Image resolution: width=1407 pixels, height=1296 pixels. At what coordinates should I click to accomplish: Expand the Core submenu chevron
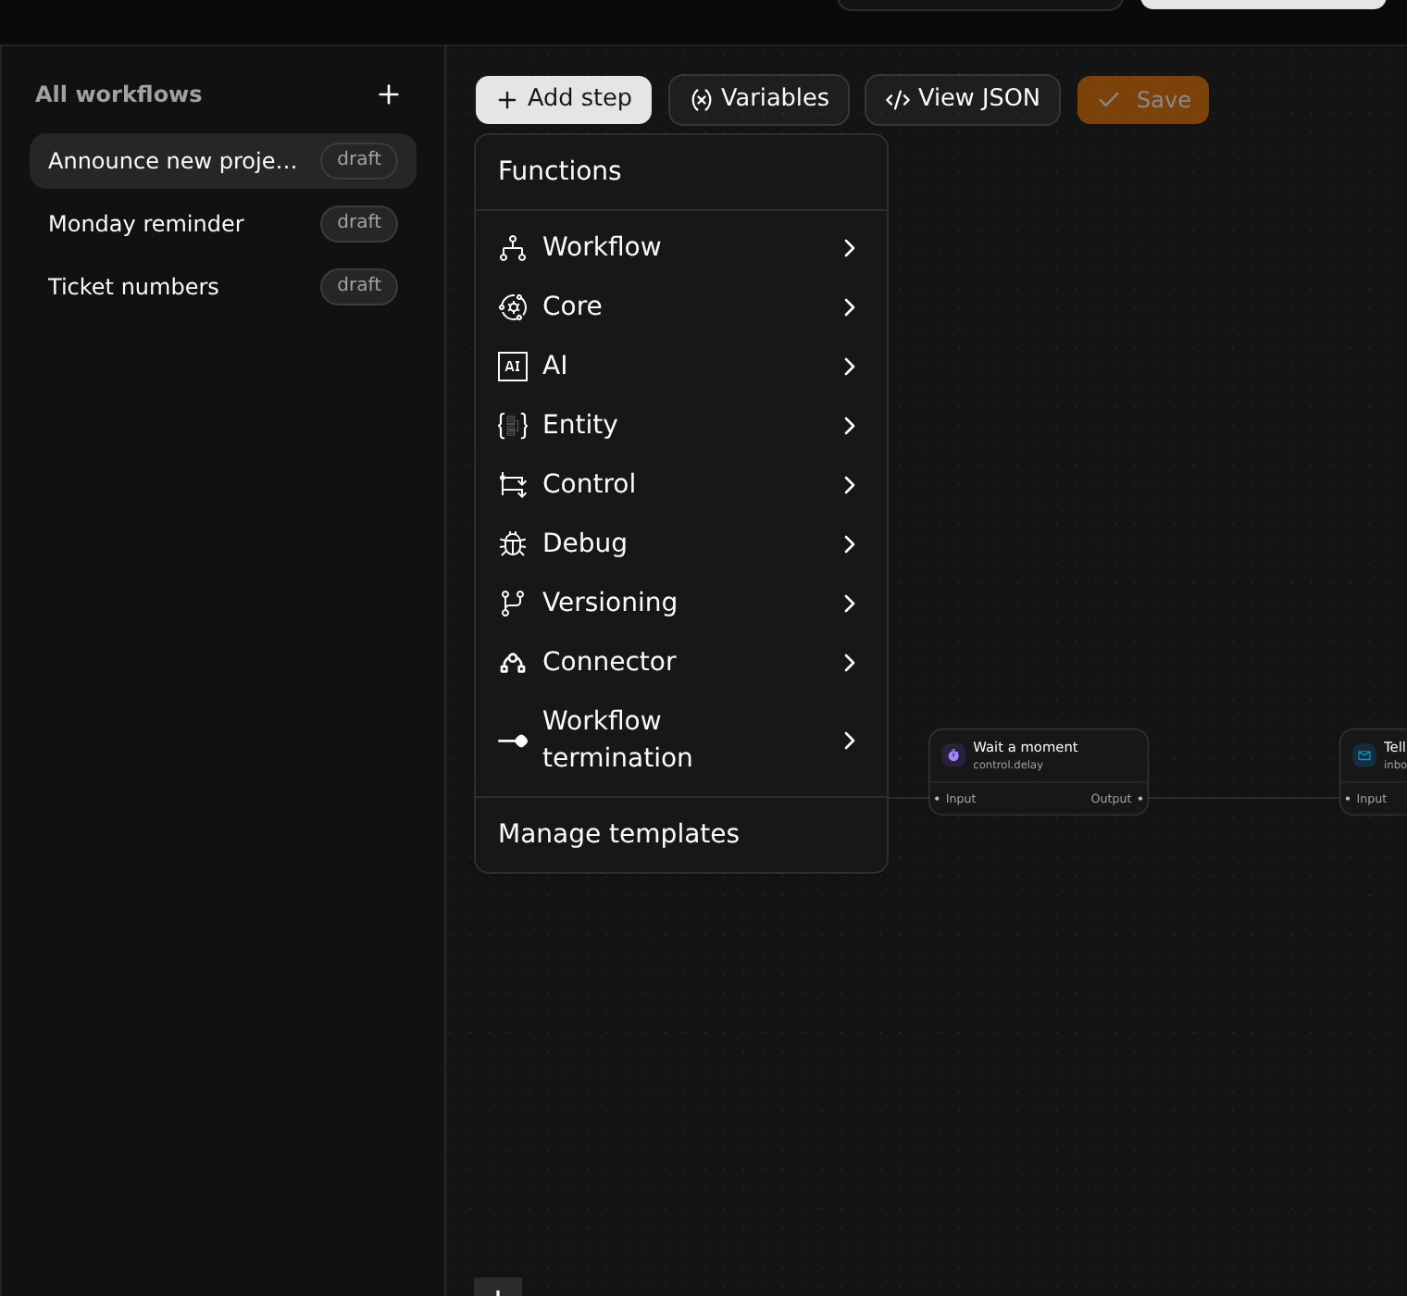850,306
